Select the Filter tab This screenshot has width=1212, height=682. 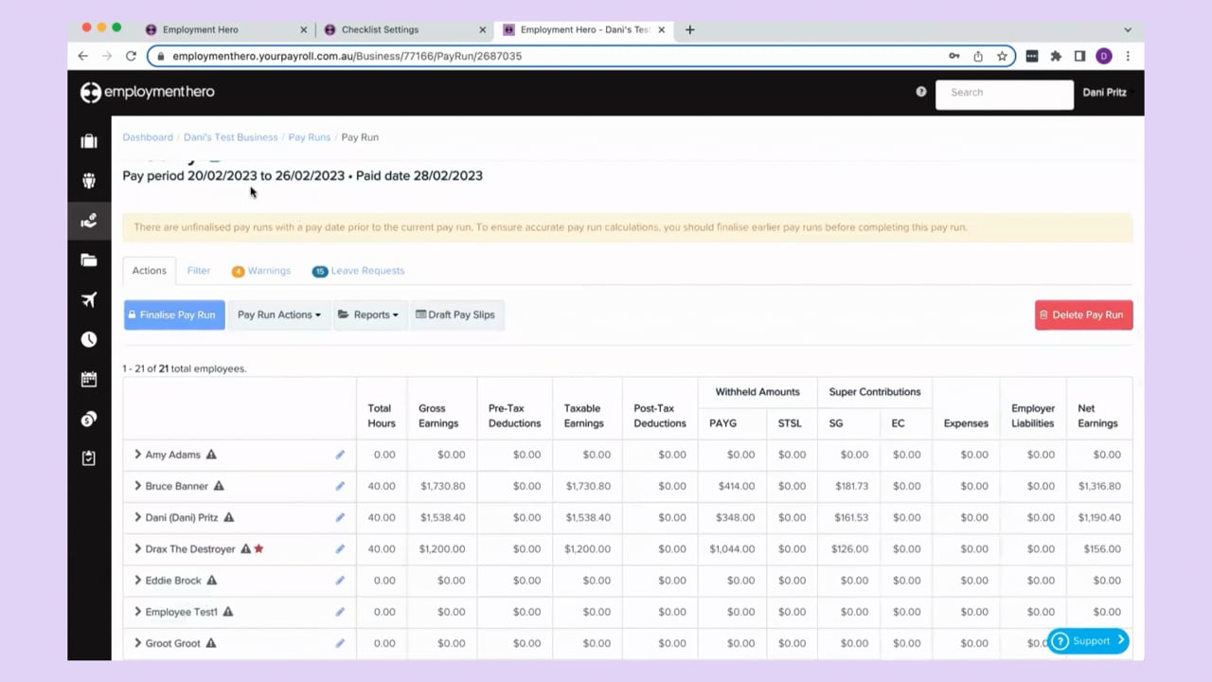coord(199,271)
